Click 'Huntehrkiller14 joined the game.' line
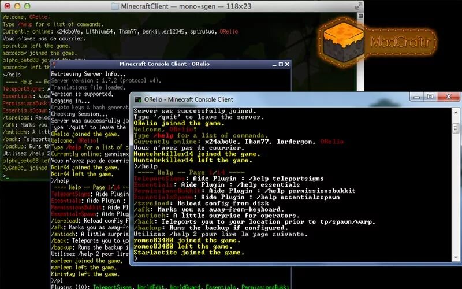 [197, 154]
